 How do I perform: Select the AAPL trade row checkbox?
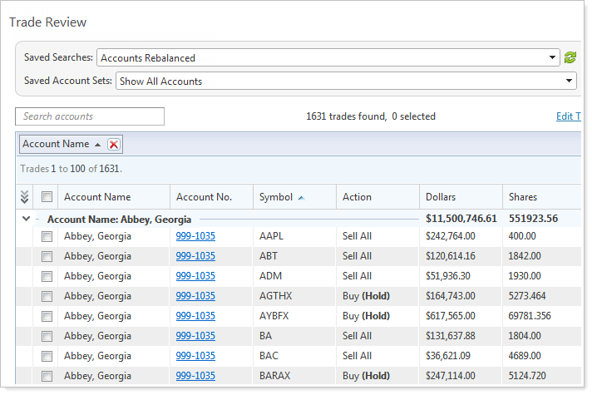coord(47,236)
